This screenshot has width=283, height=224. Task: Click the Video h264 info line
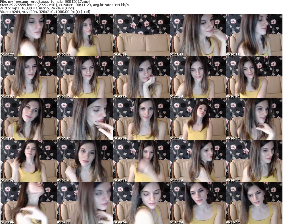tap(45, 12)
